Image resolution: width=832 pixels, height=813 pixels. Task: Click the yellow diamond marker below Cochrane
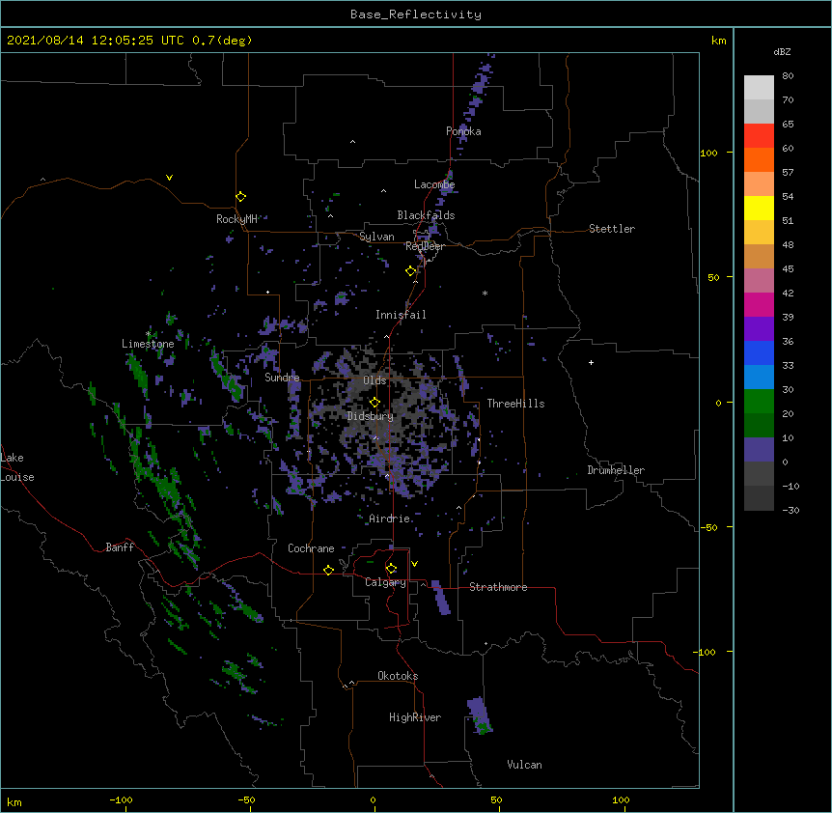328,570
